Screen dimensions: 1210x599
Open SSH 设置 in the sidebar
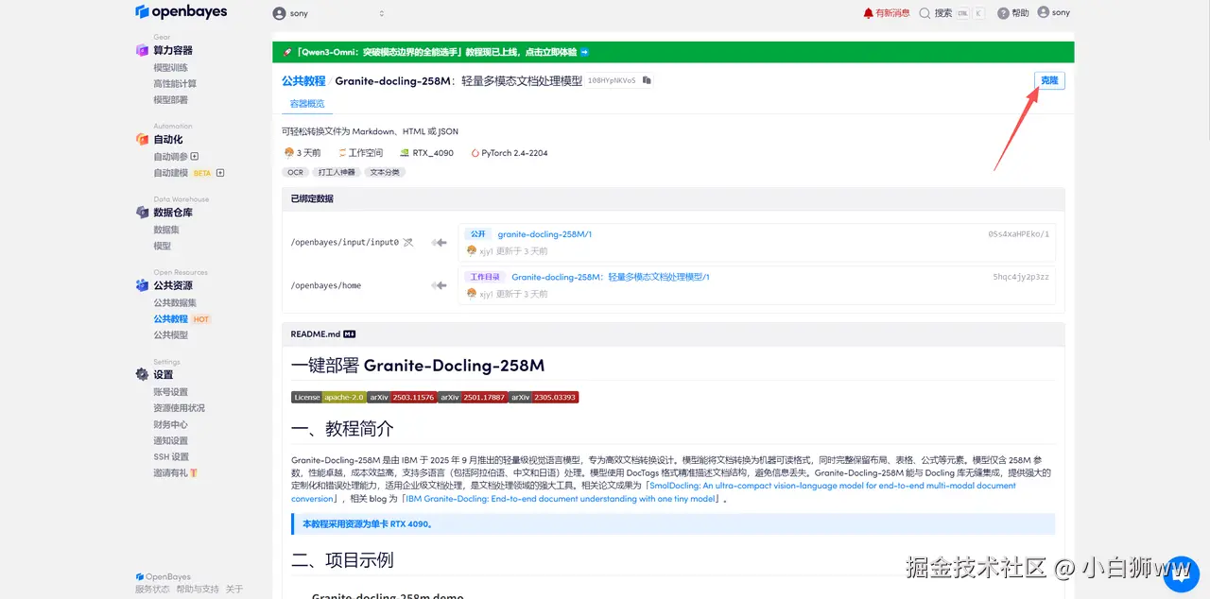171,456
